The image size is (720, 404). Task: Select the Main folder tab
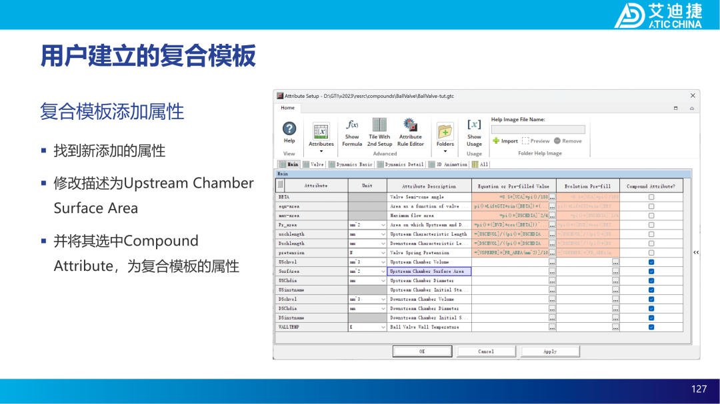[289, 164]
